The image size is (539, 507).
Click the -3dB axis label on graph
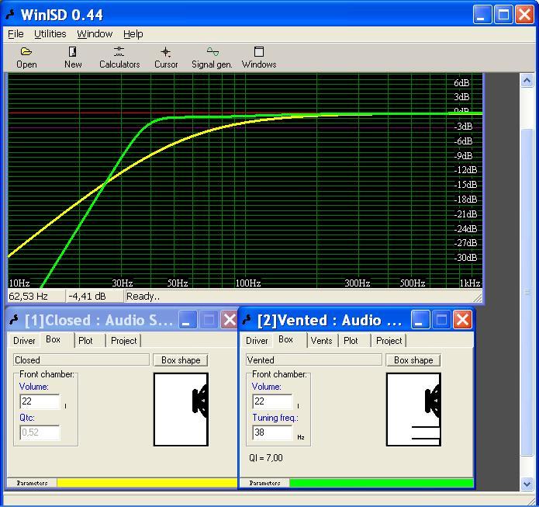tap(463, 127)
